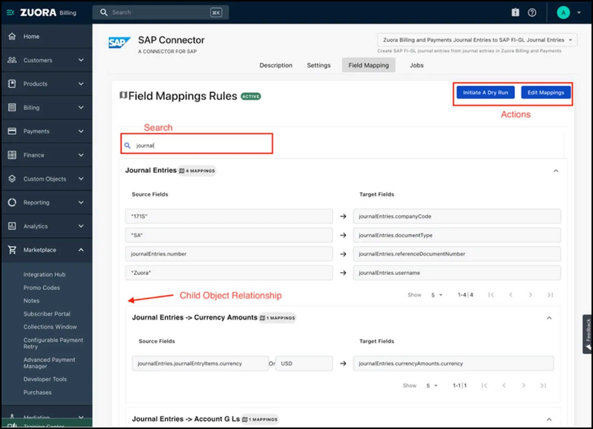Open the help question mark icon
This screenshot has width=593, height=429.
pyautogui.click(x=532, y=13)
